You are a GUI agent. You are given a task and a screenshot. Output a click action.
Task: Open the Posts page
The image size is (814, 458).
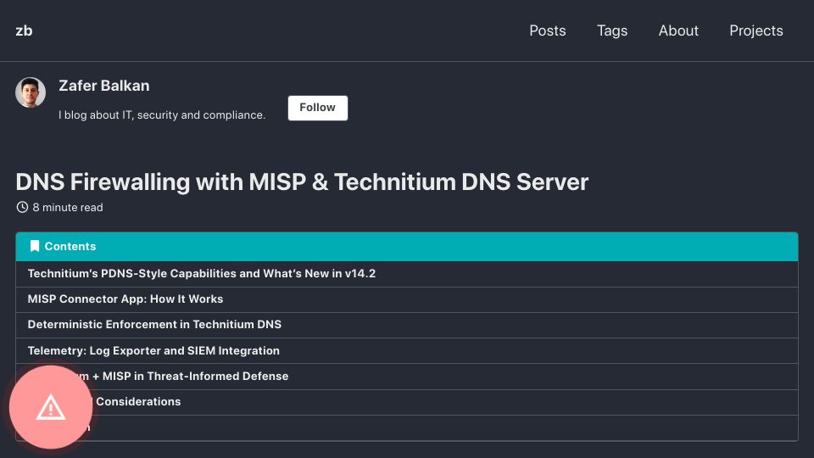[547, 31]
